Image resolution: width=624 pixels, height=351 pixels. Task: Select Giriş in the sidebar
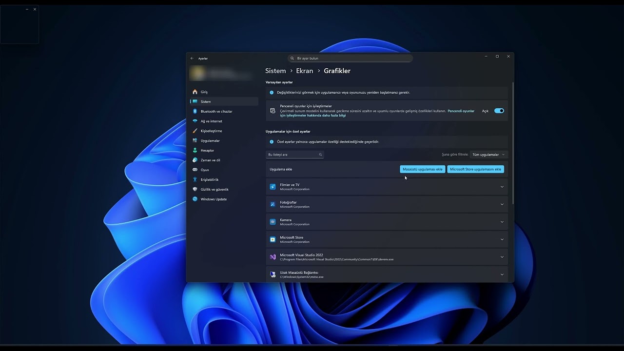(x=224, y=92)
